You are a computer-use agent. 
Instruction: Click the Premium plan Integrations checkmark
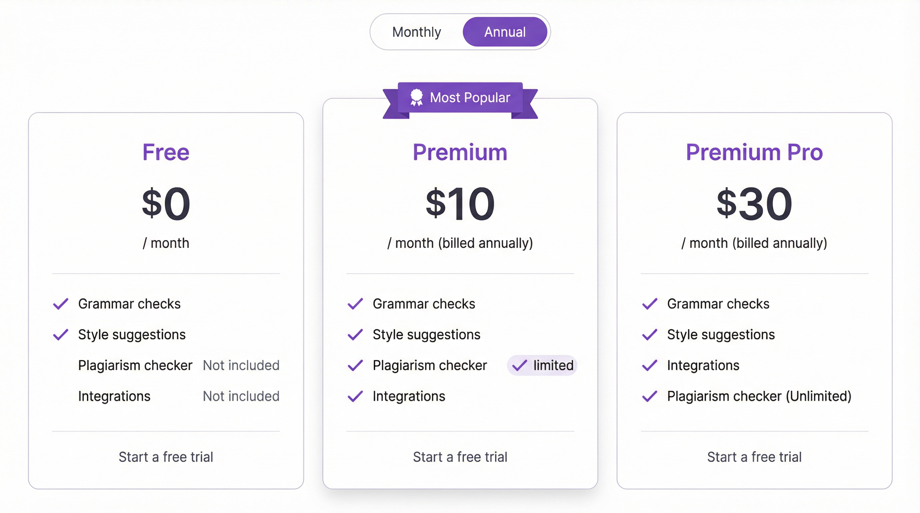coord(355,396)
